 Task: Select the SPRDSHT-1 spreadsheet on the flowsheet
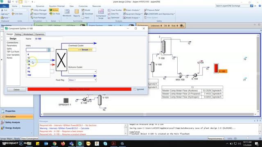66,100
